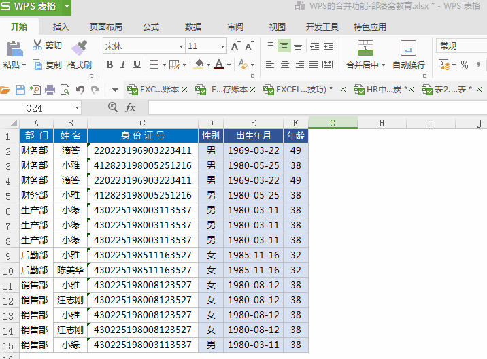The width and height of the screenshot is (487, 359).
Task: Click the Increase font size icon
Action: click(235, 46)
